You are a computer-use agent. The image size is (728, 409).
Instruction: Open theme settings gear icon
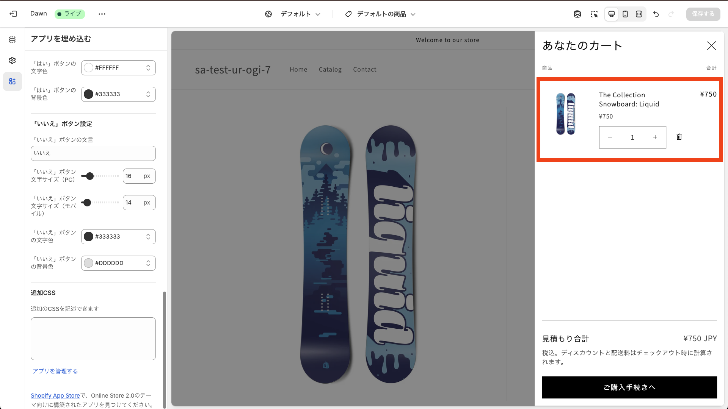pyautogui.click(x=13, y=61)
